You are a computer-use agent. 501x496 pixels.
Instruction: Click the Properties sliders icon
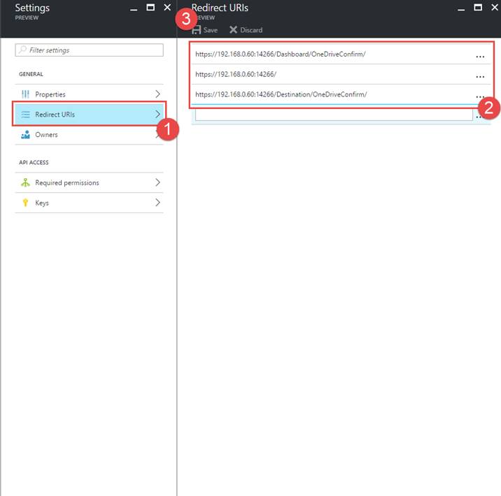point(25,94)
